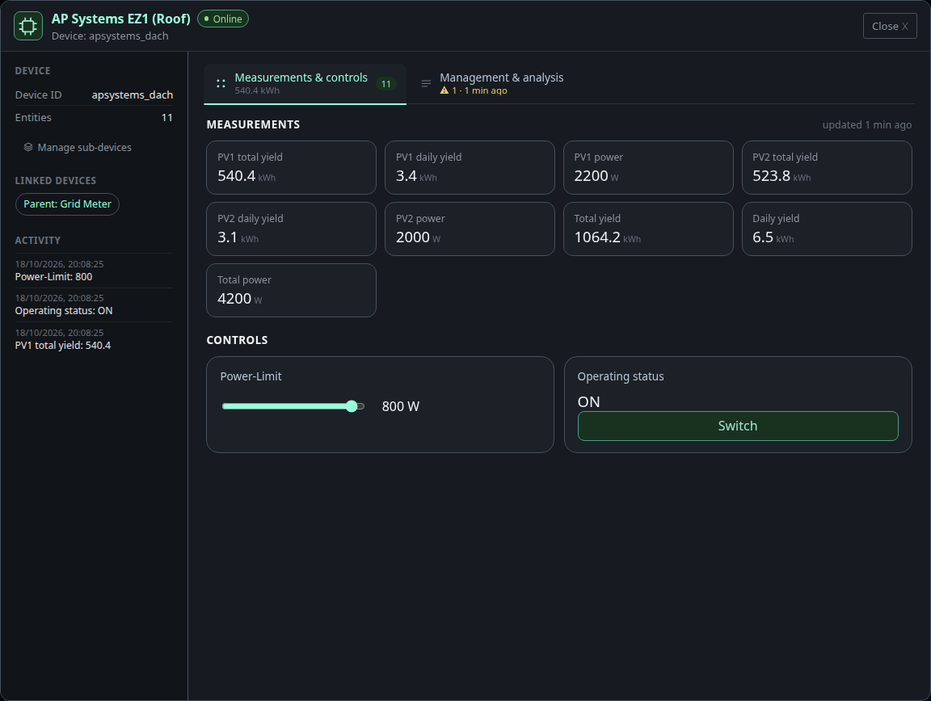
Task: Click the 'Operating status: ON' activity entry
Action: 94,304
